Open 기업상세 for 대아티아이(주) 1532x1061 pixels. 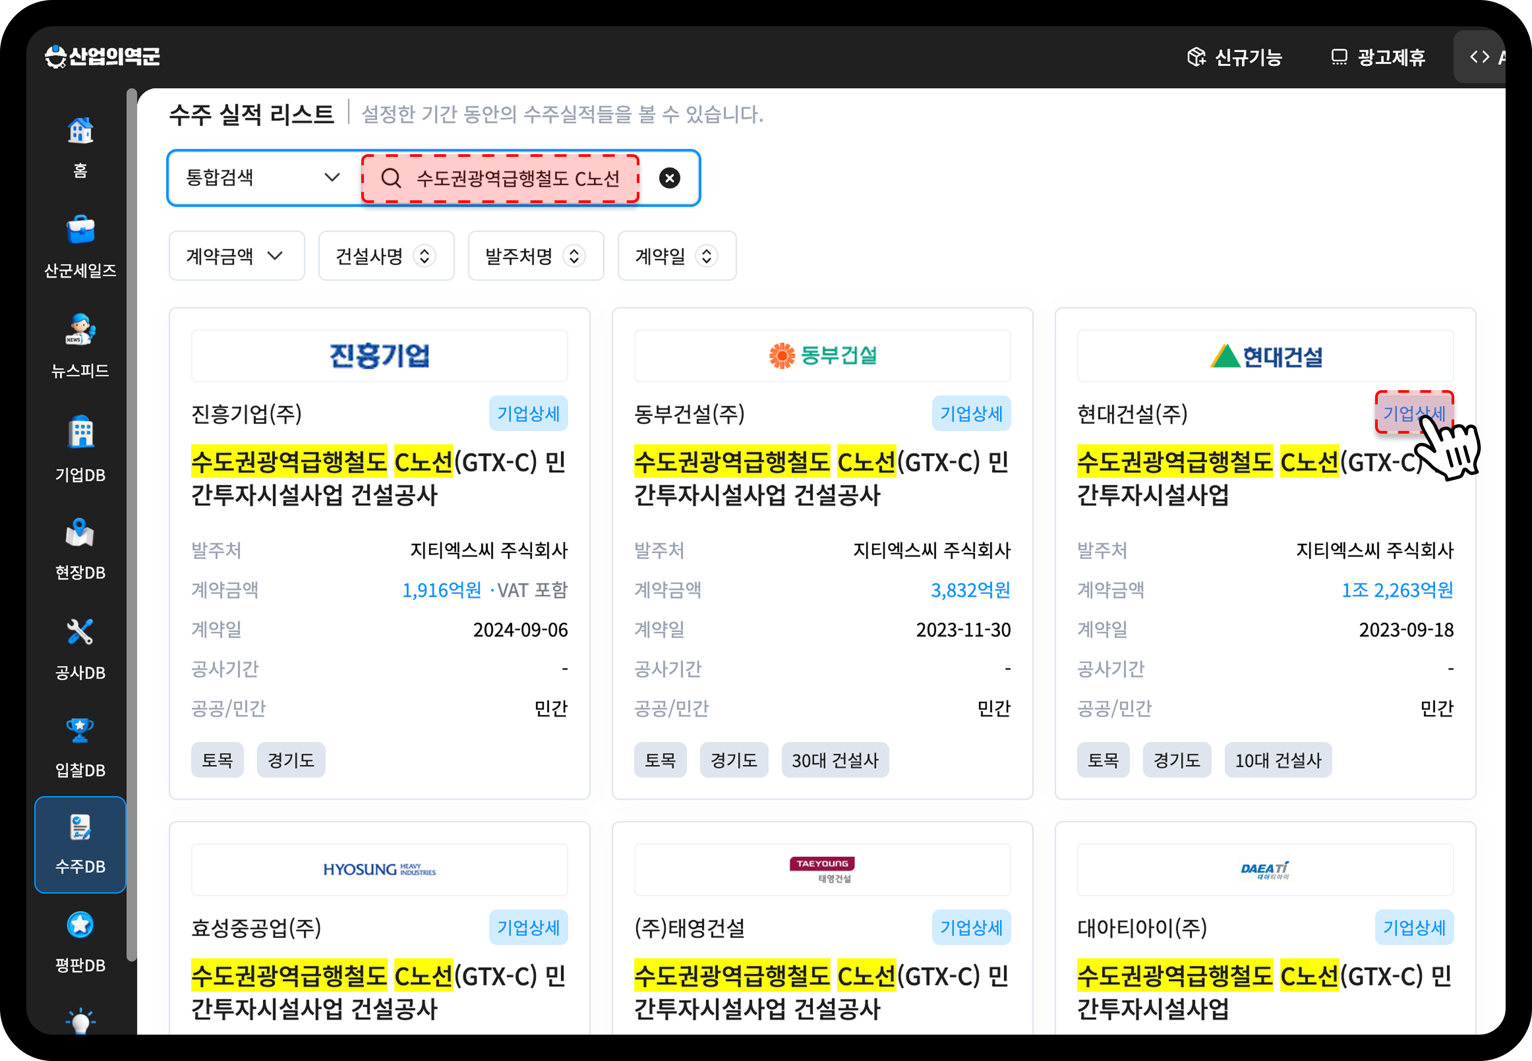point(1414,927)
